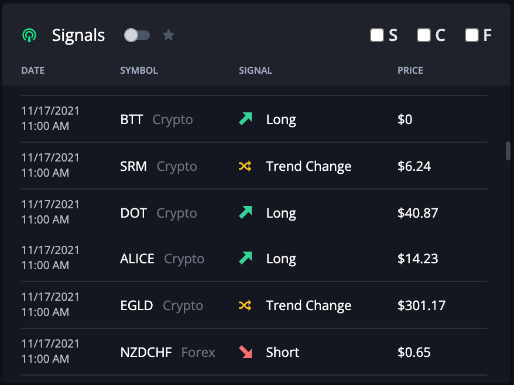Click the yellow Trend Change icon for SRM

point(245,166)
